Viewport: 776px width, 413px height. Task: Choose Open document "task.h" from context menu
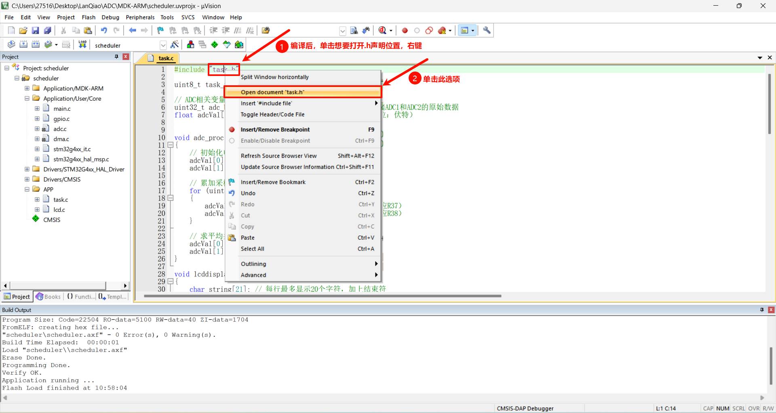tap(303, 92)
